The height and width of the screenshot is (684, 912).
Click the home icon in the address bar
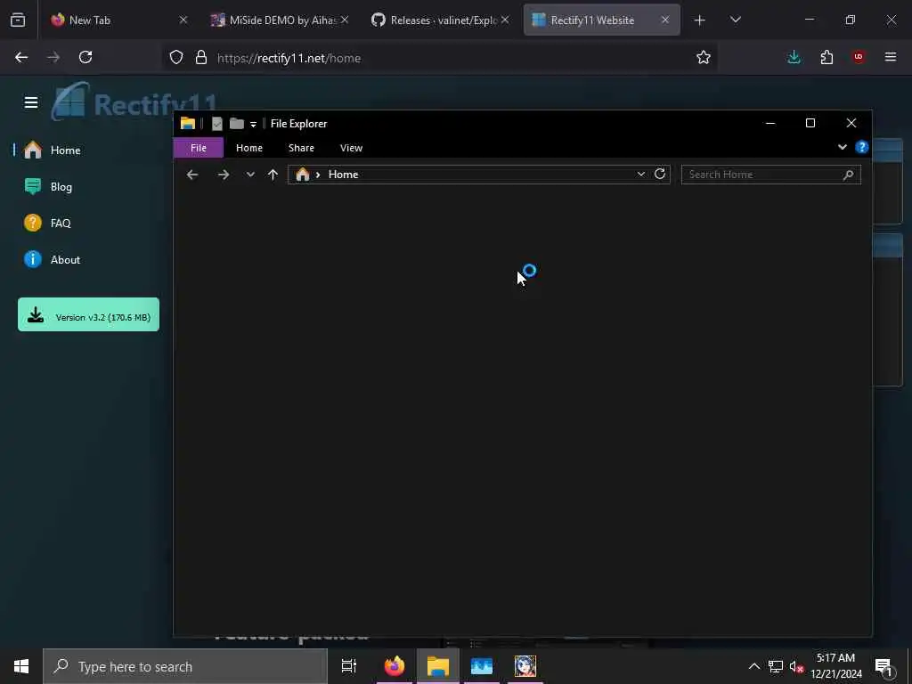pos(303,175)
